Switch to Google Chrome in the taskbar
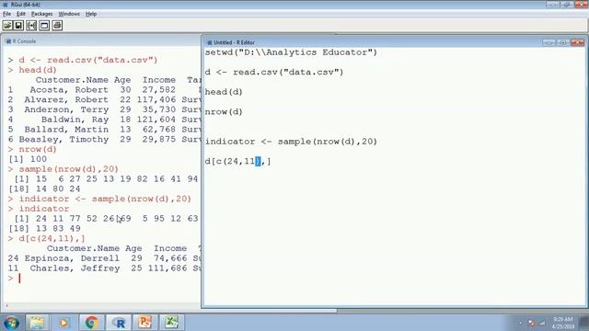The image size is (589, 331). pos(91,323)
